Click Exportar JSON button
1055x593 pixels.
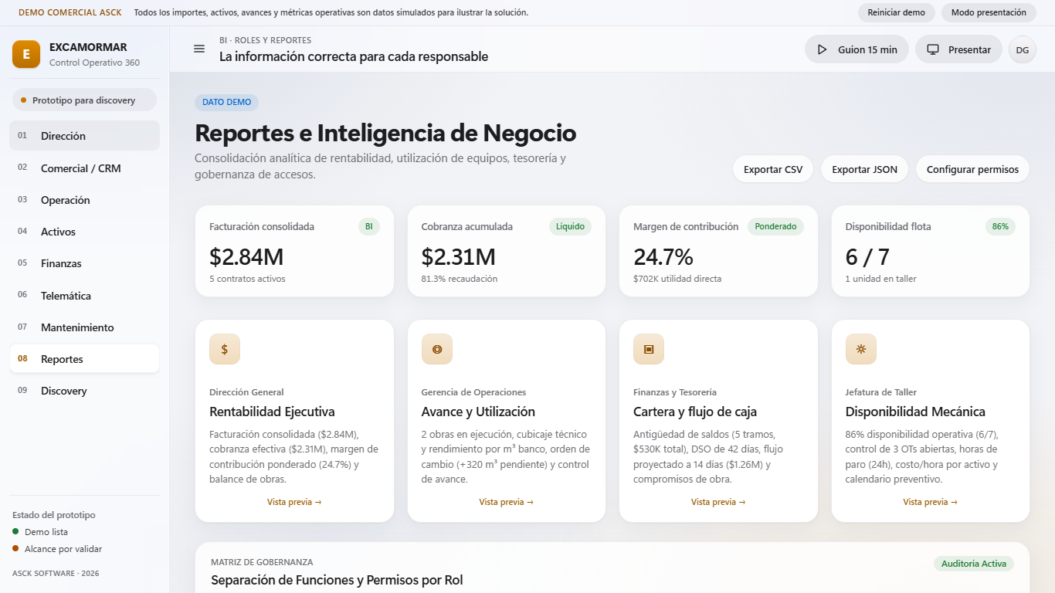(864, 169)
